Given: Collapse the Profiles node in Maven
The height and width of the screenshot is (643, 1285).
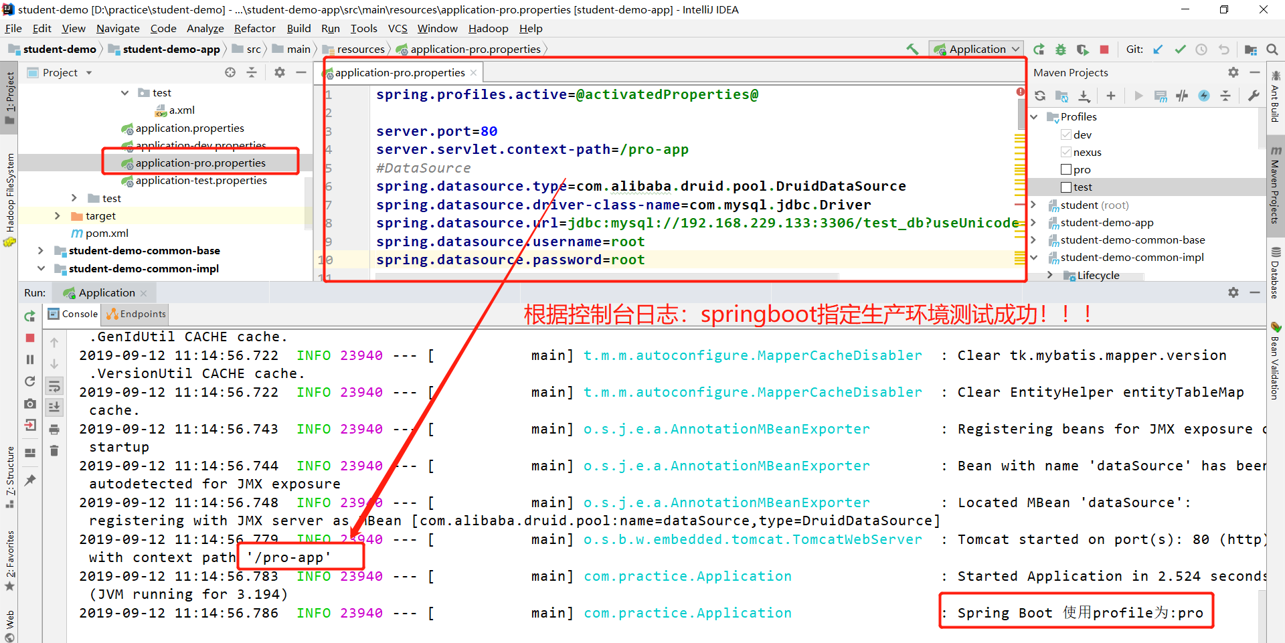Looking at the screenshot, I should [1035, 116].
